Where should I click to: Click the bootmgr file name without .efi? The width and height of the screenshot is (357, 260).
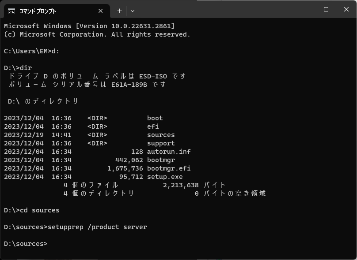[161, 160]
